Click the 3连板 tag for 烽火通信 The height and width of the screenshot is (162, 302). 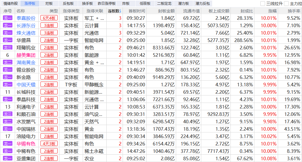tap(49, 33)
